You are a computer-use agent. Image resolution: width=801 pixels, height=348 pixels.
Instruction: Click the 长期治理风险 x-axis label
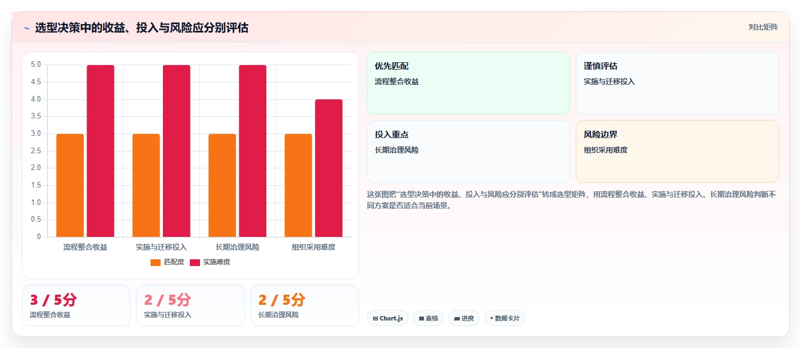pyautogui.click(x=238, y=247)
